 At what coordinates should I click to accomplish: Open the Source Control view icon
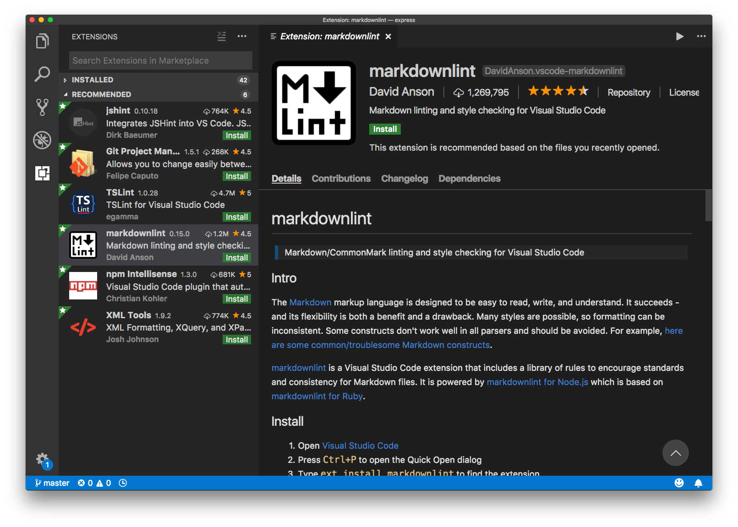coord(42,107)
